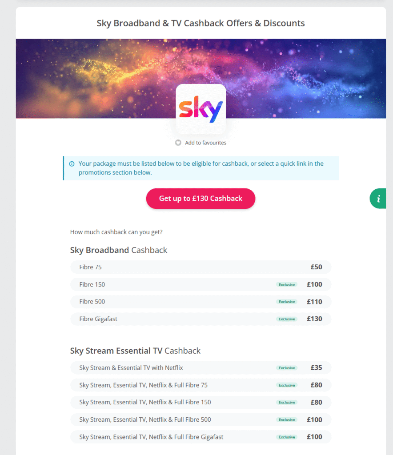Select Sky Stream with Full Fibre 500 row
The height and width of the screenshot is (455, 393).
point(201,419)
